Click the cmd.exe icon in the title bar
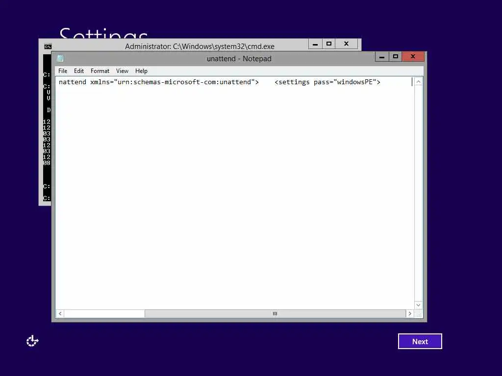502x376 pixels. pos(48,47)
